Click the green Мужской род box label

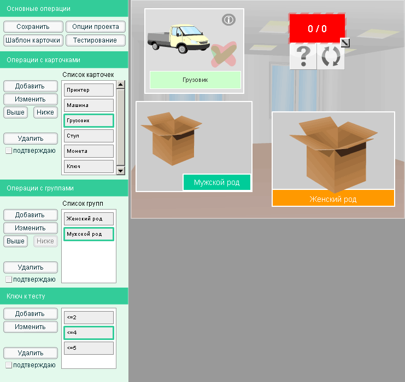(216, 182)
